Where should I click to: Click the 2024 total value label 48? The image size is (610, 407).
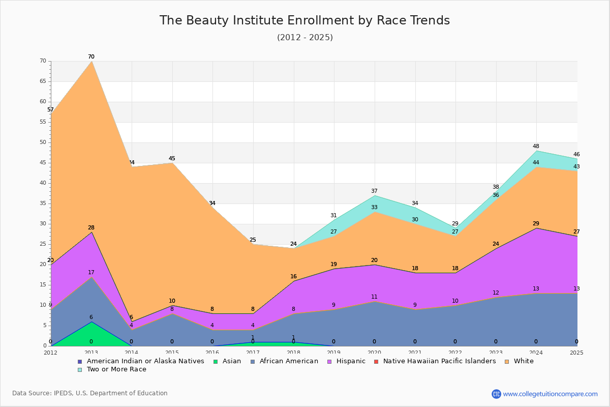tap(536, 147)
